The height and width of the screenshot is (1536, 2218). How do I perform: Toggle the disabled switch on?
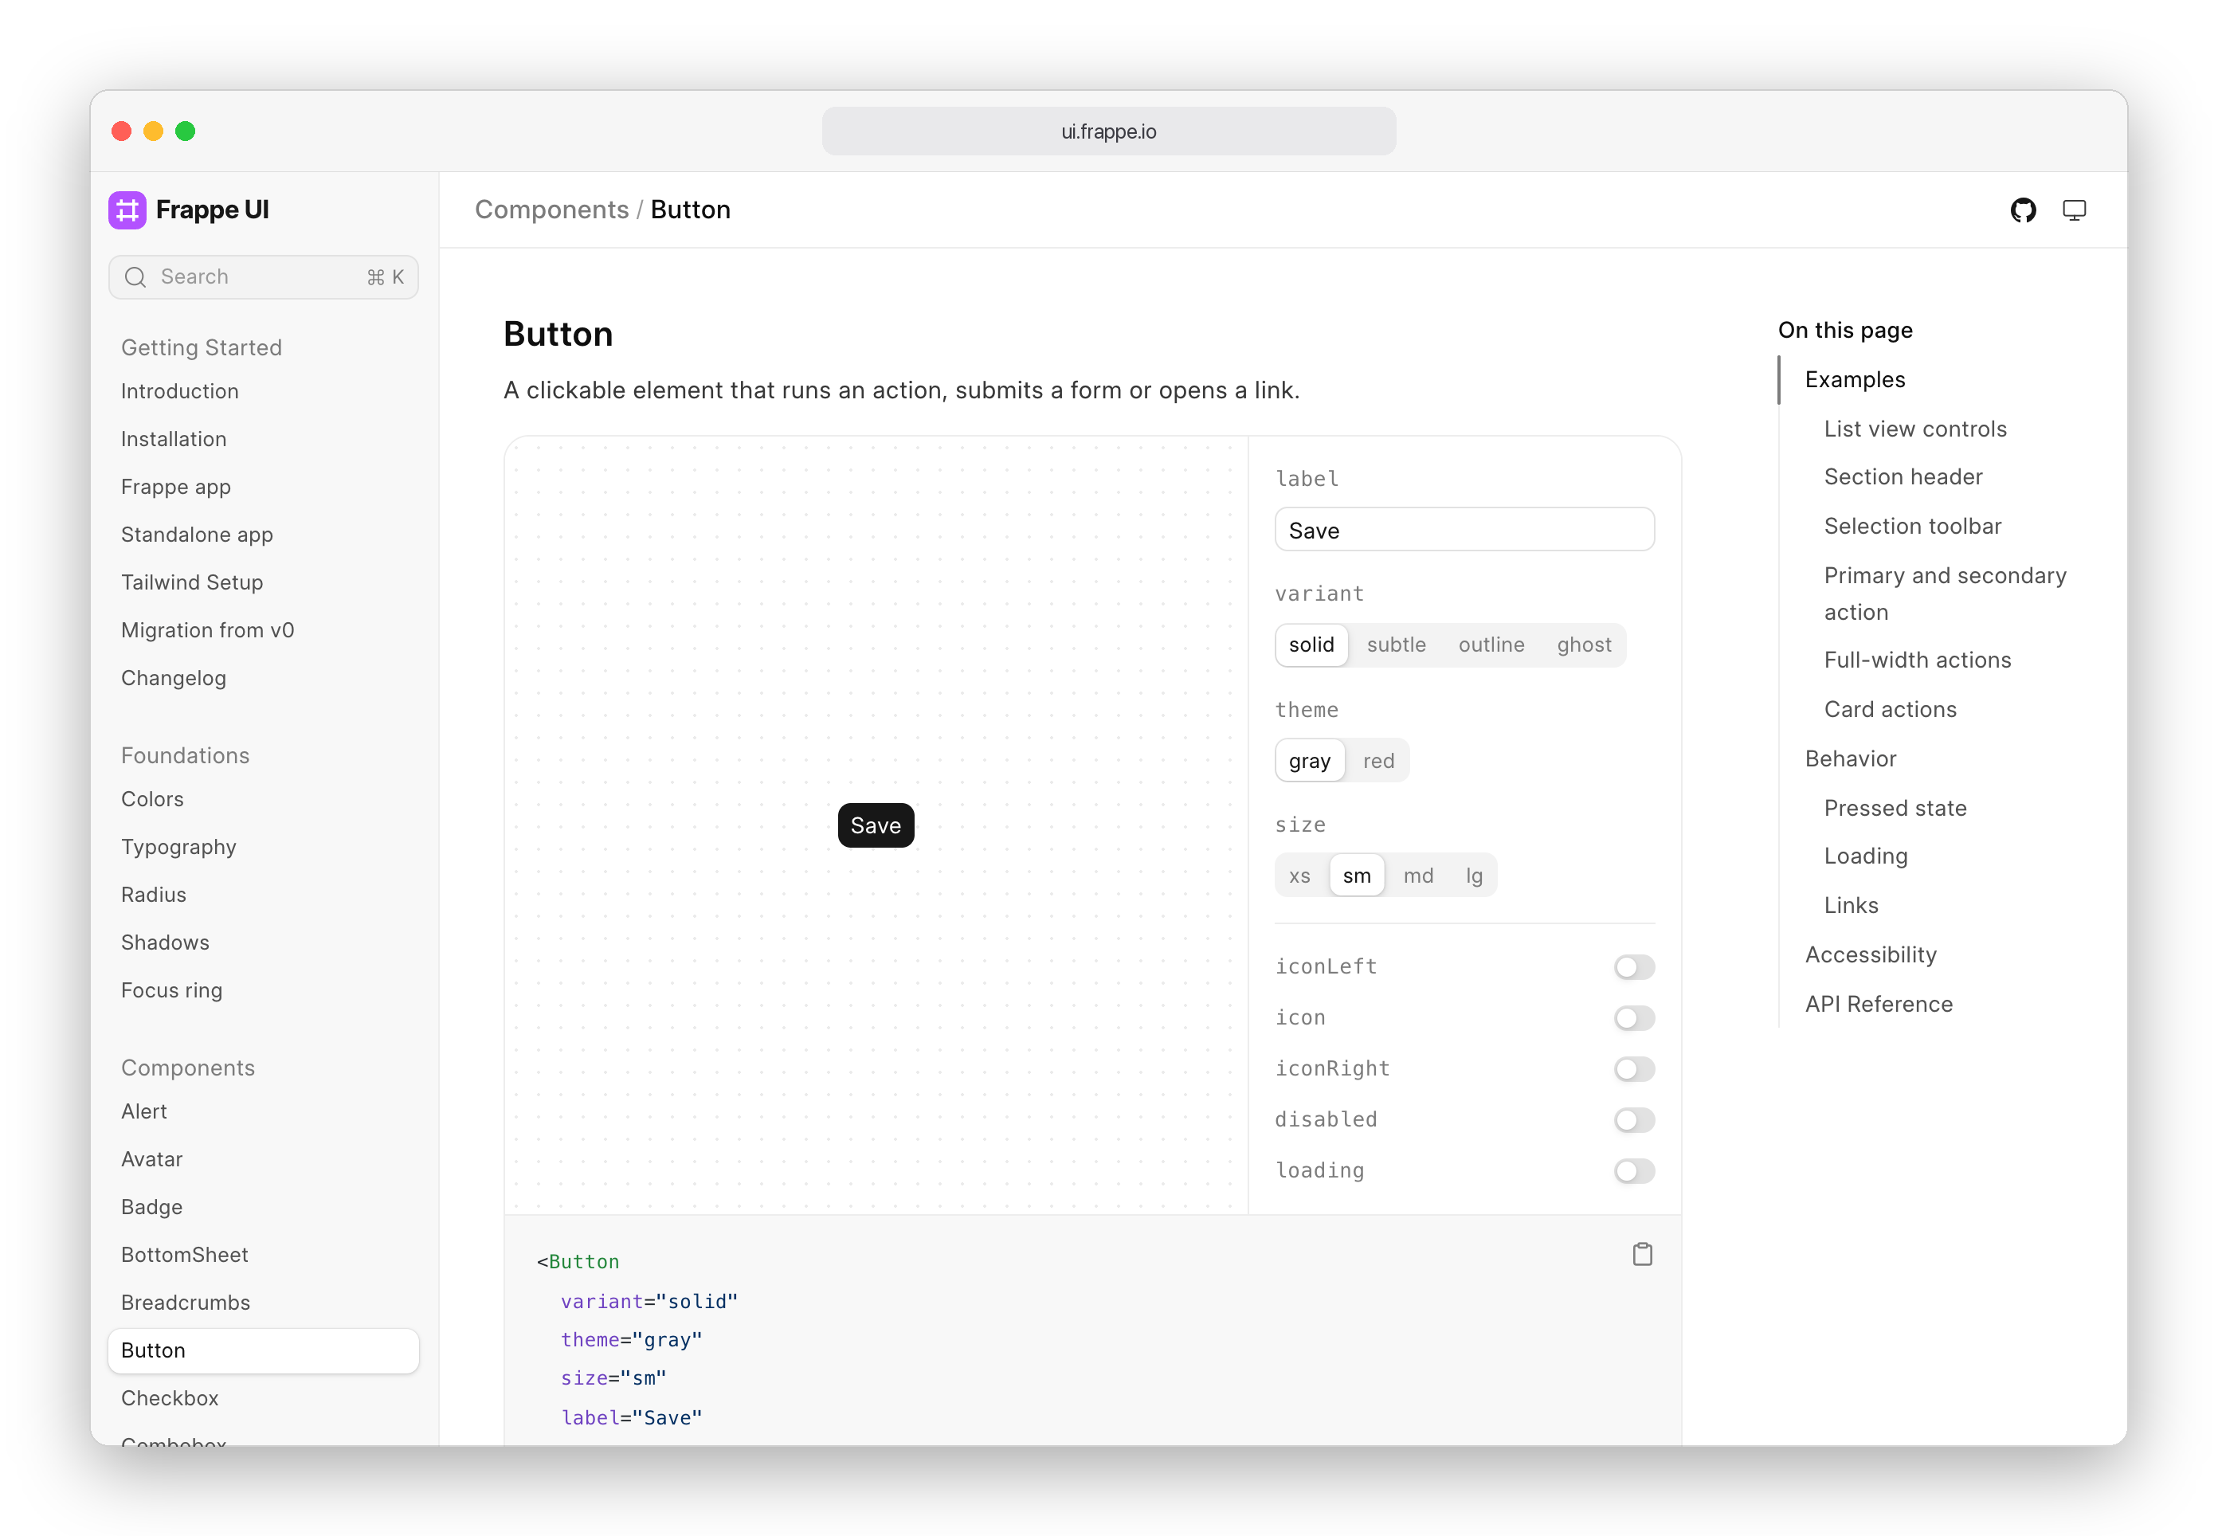click(1633, 1119)
